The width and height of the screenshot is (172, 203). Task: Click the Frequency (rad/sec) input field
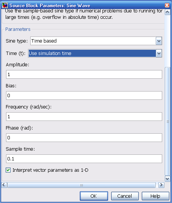pos(84,116)
